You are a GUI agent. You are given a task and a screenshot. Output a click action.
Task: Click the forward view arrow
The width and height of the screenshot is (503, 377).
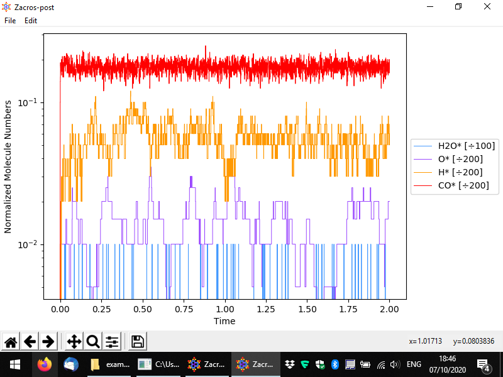[x=48, y=342]
